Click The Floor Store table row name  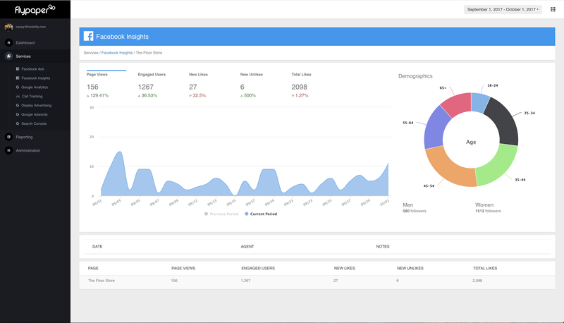coord(101,281)
